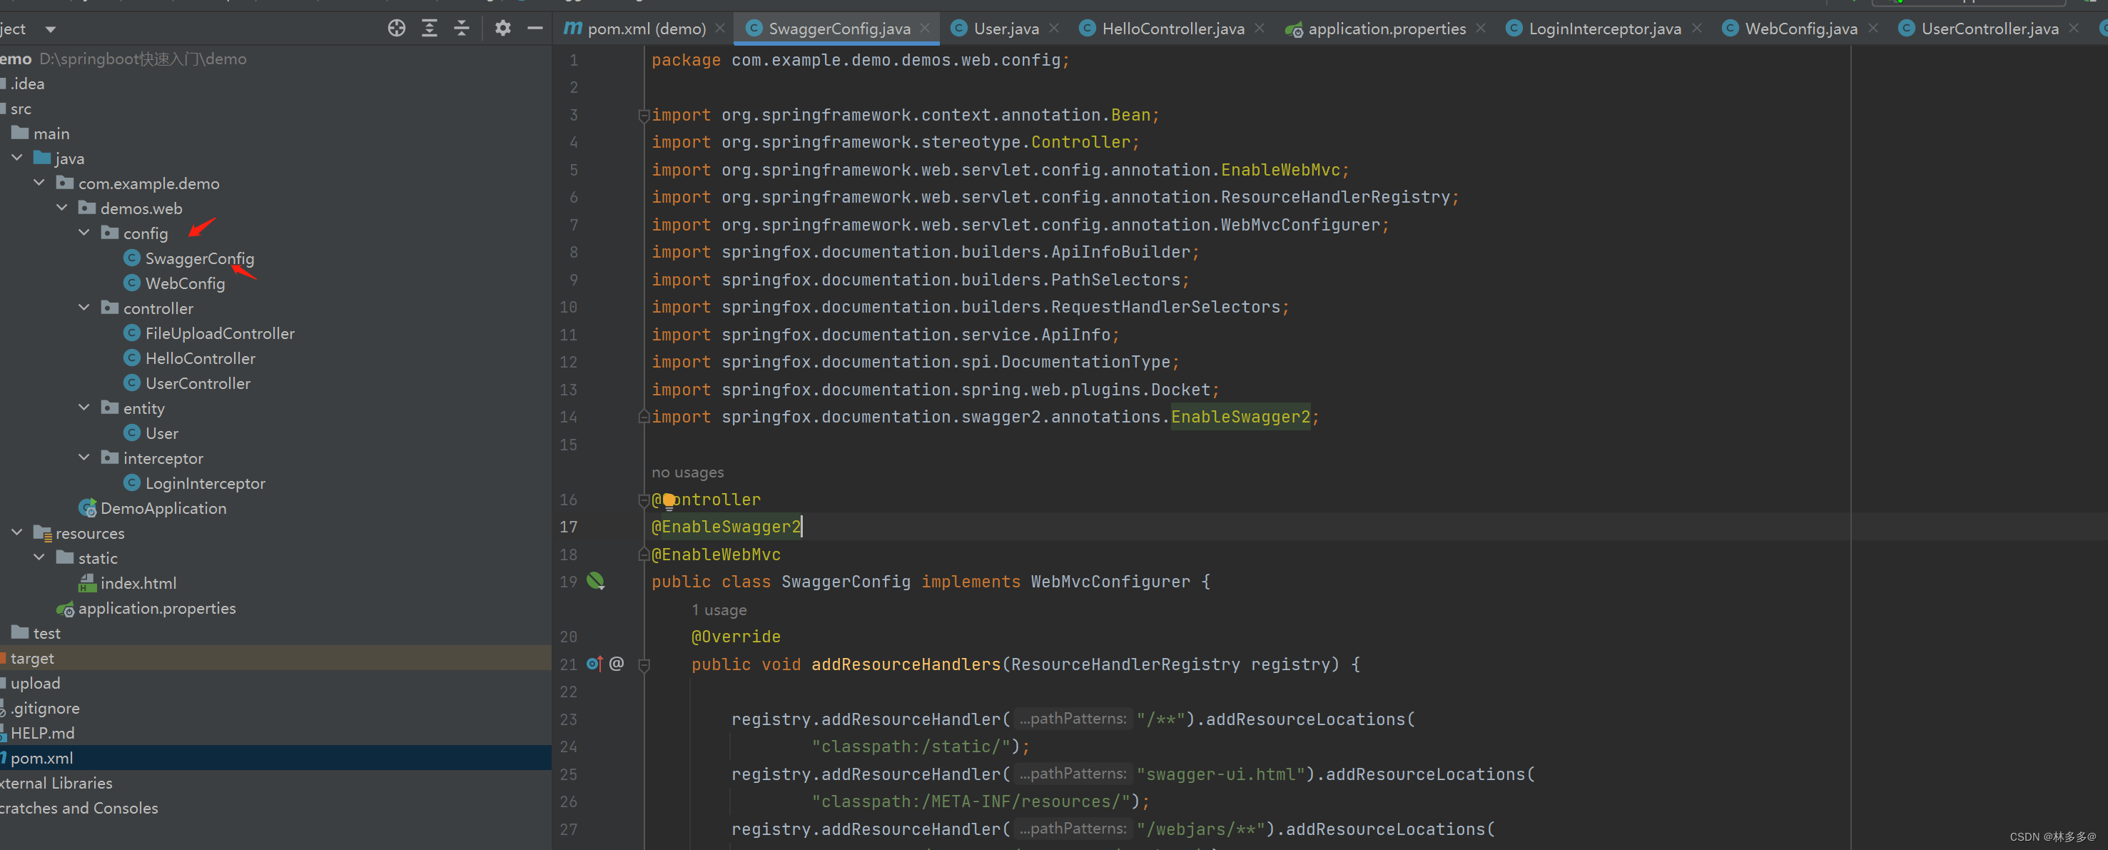The image size is (2108, 850).
Task: Open index.html in project tree
Action: coord(138,582)
